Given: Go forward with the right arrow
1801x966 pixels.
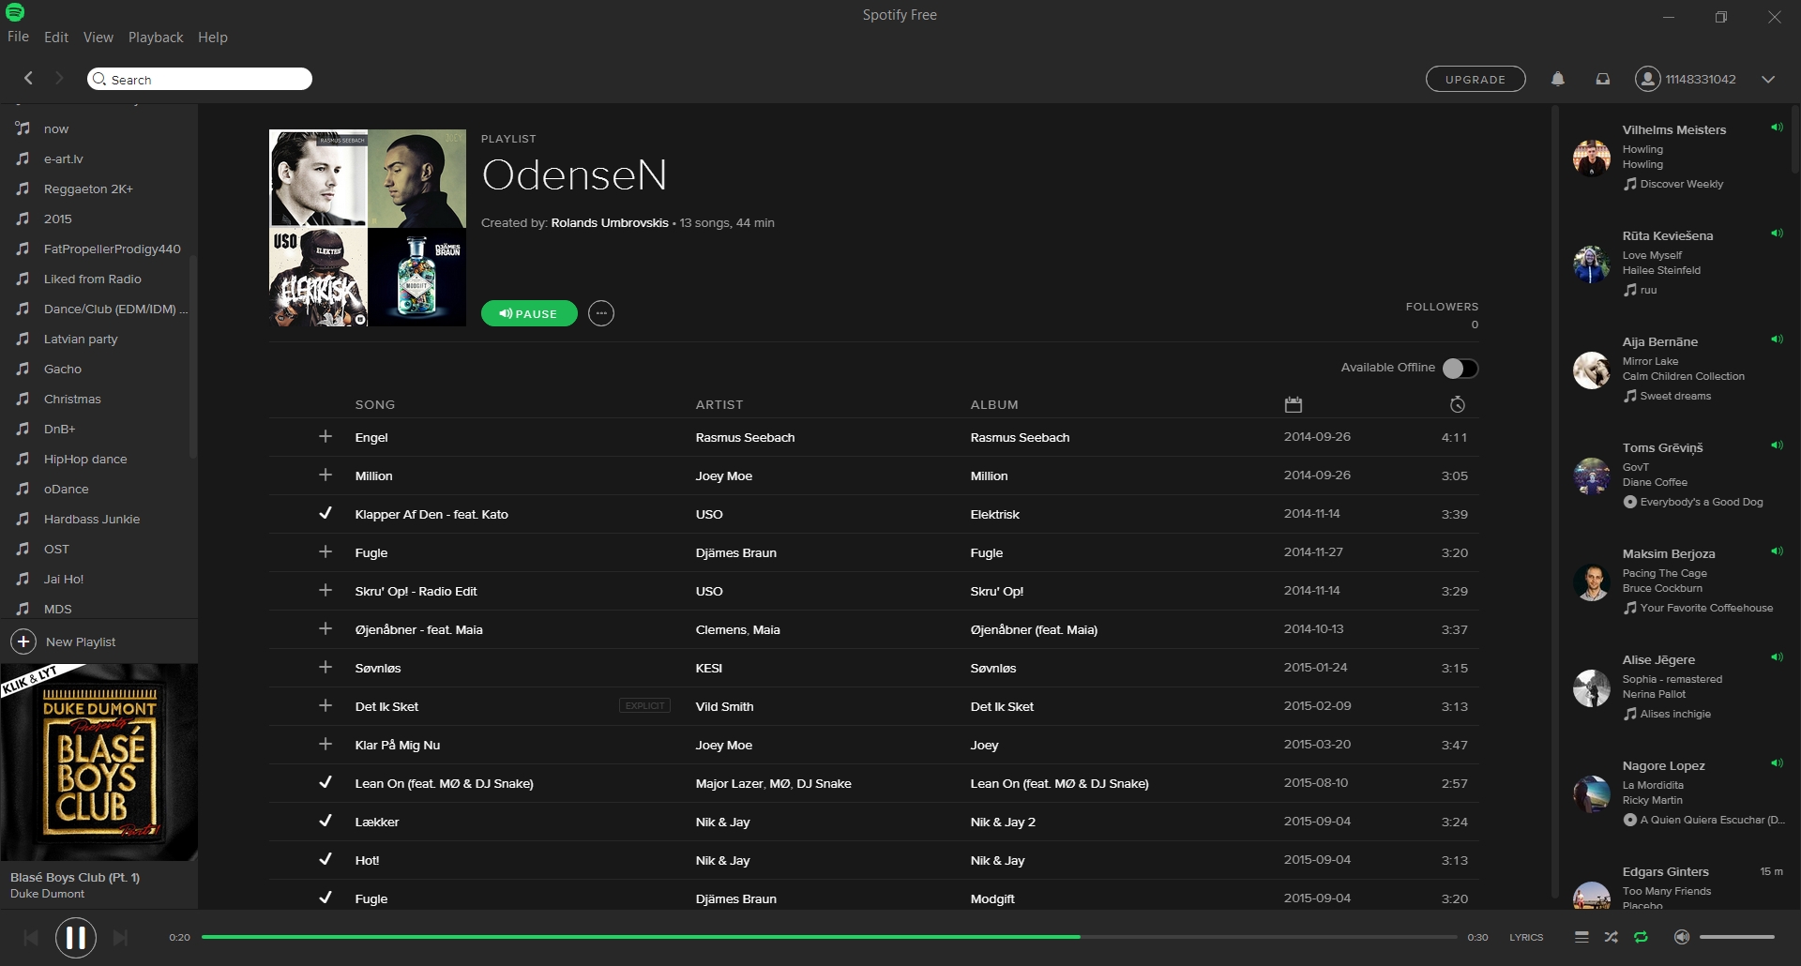Looking at the screenshot, I should click(59, 78).
